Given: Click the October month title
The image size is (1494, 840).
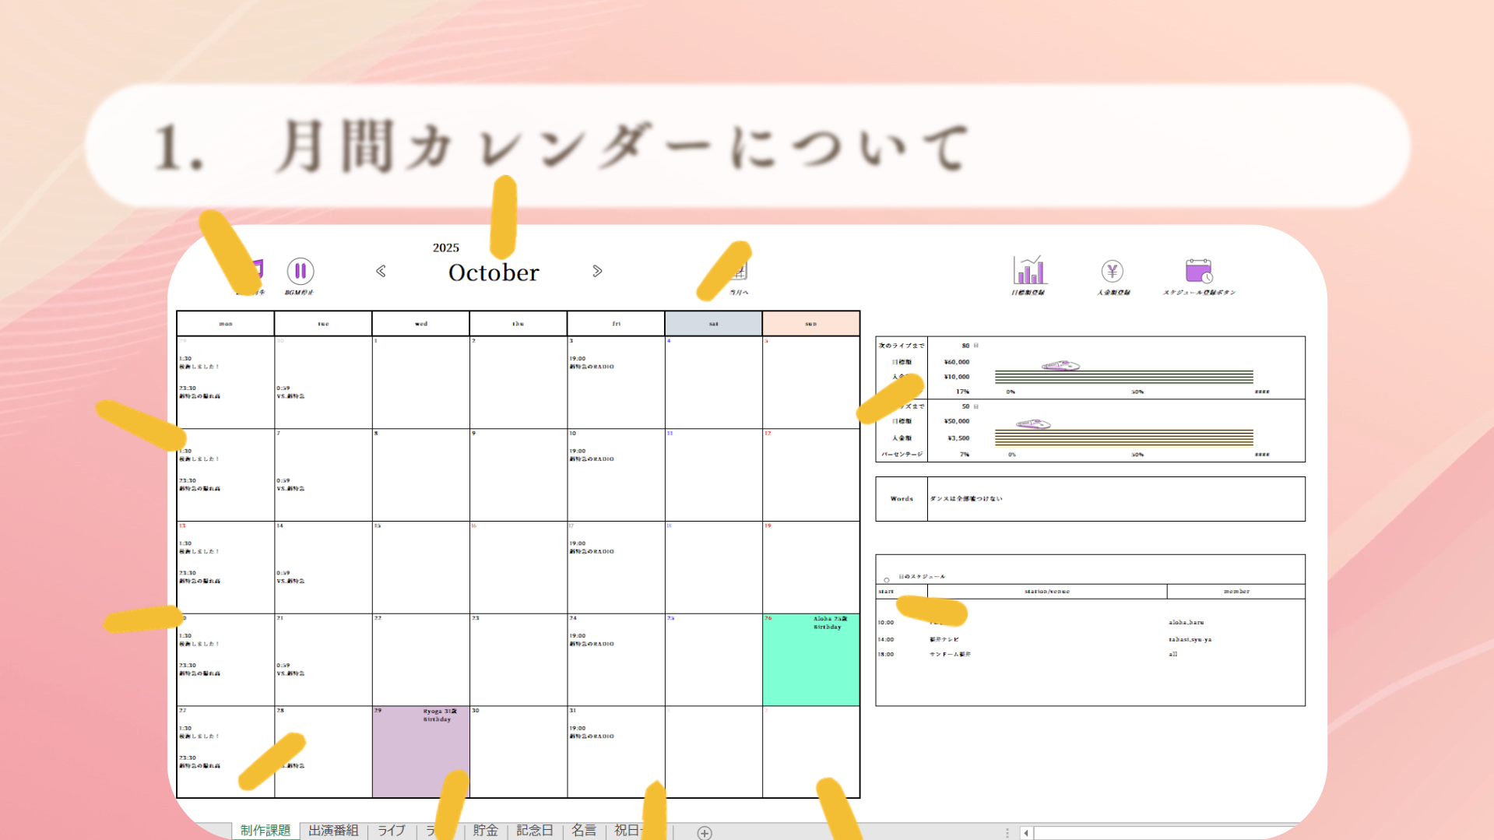Looking at the screenshot, I should [x=493, y=272].
